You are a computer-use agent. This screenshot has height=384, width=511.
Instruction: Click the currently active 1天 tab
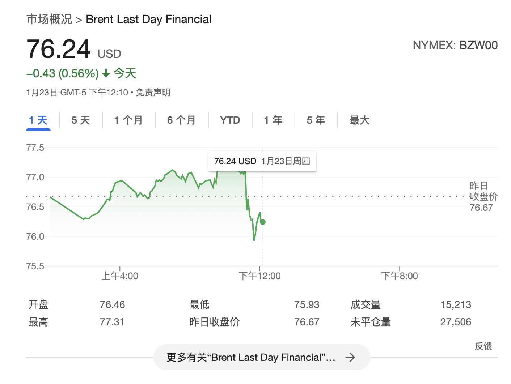(x=38, y=120)
